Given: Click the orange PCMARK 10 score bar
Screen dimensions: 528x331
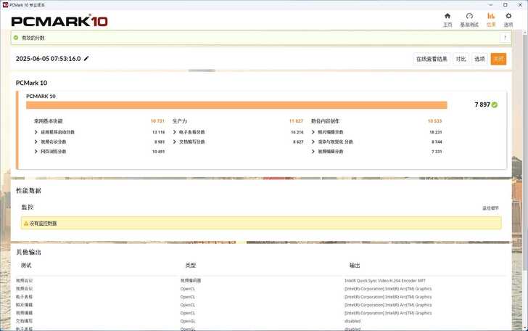Looking at the screenshot, I should [236, 105].
